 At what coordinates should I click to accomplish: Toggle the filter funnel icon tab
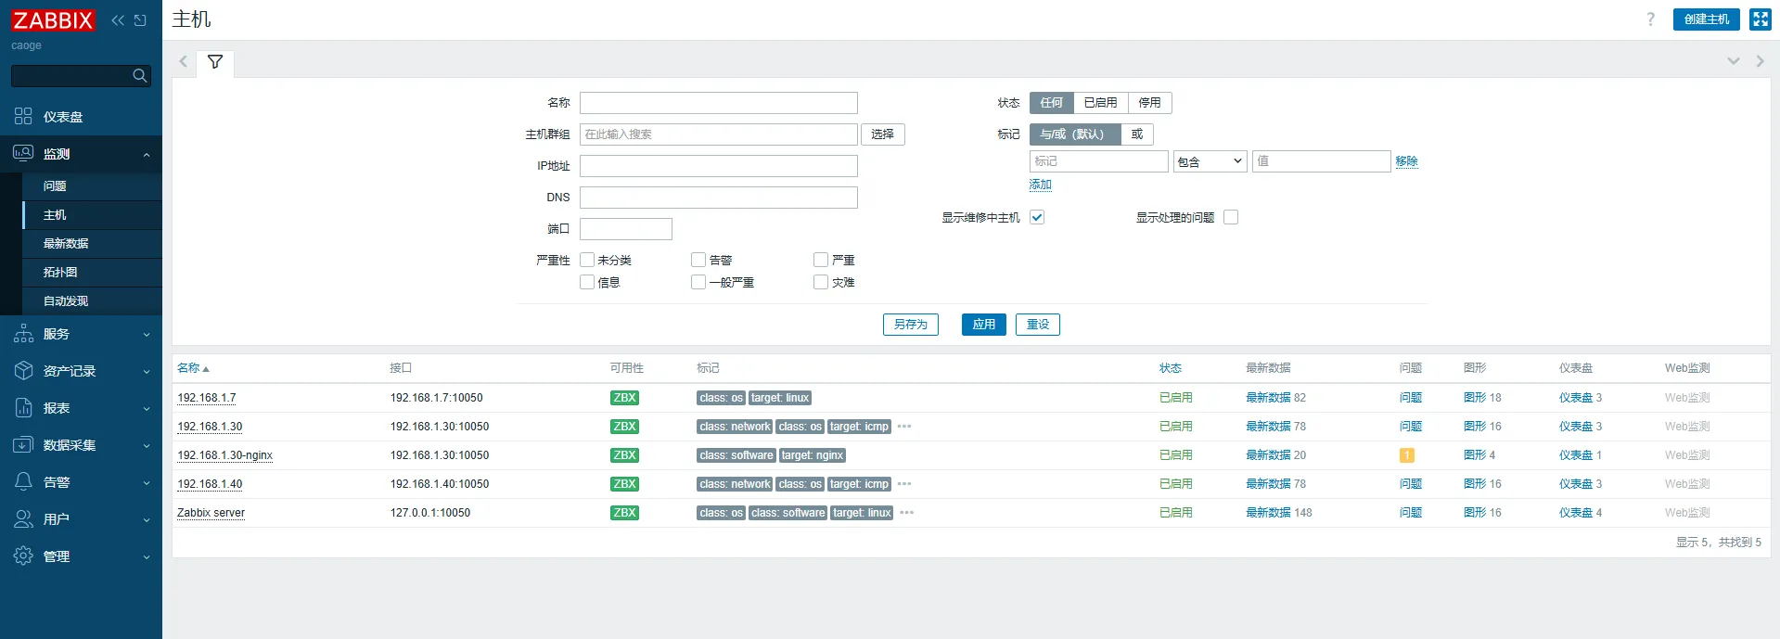click(x=215, y=62)
